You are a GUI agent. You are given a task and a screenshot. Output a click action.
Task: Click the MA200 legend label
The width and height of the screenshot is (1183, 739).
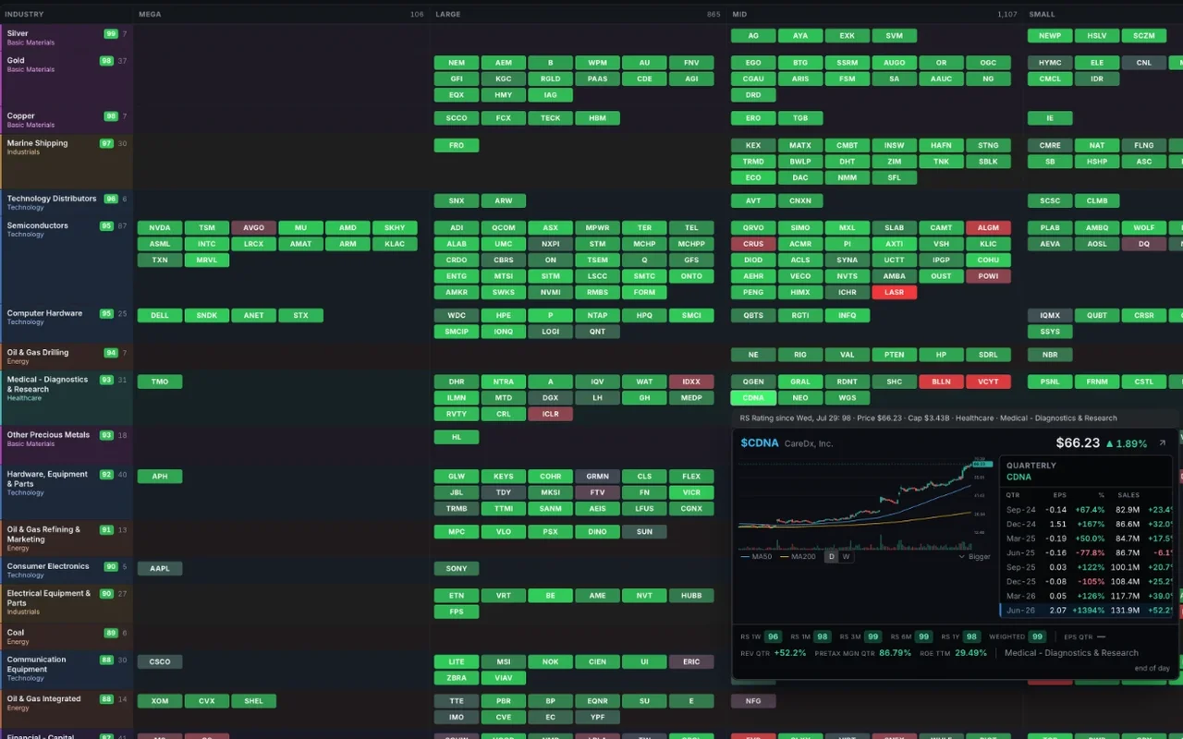point(803,557)
